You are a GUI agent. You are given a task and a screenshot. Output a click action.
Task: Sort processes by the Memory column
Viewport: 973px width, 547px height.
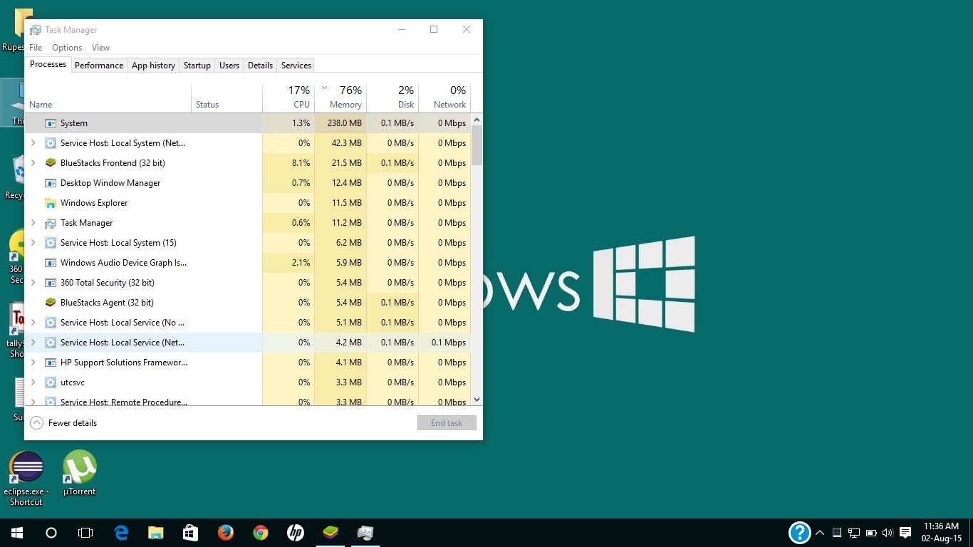pyautogui.click(x=340, y=98)
